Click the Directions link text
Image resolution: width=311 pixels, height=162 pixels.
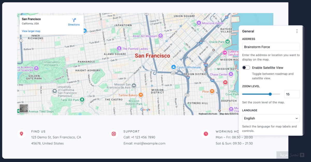click(74, 25)
